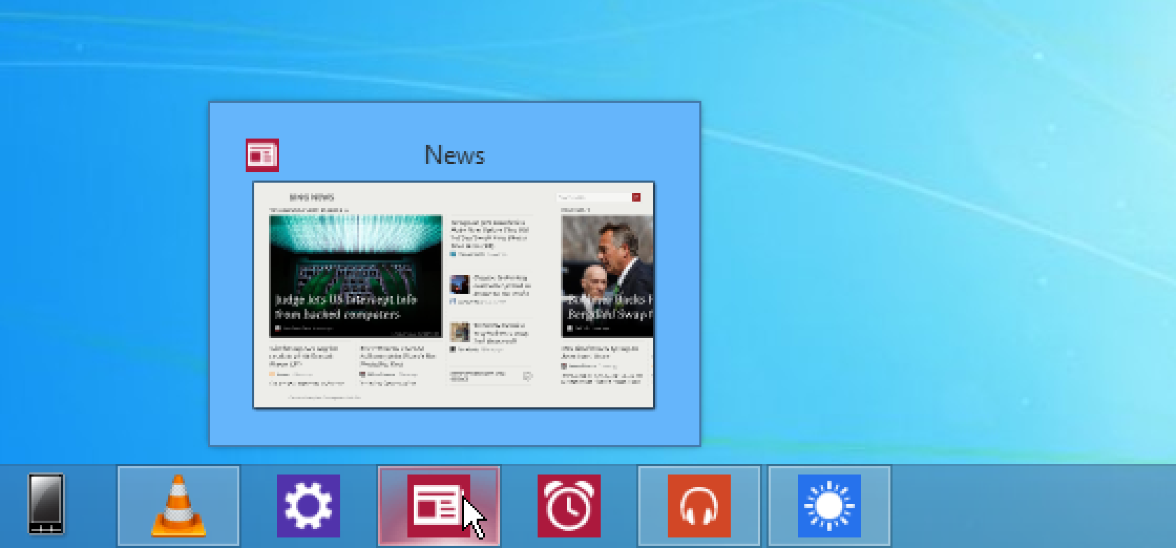Open the first article below the main headline image
Viewport: 1176px width, 548px height.
303,356
